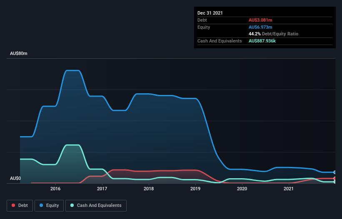Toggle the Equity series legend button
The height and width of the screenshot is (219, 342).
click(49, 206)
